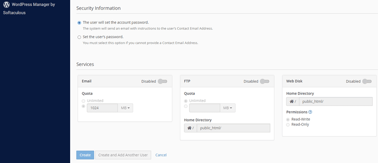378x163 pixels.
Task: Open the Email quota MB unit dropdown
Action: 125,108
